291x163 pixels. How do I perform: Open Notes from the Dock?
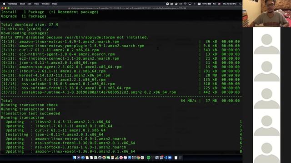point(87,158)
